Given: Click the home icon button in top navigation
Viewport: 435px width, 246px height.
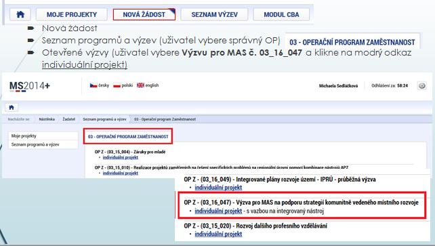Looking at the screenshot, I should [x=20, y=14].
